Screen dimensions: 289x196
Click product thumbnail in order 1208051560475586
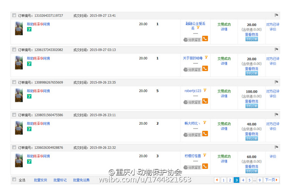(19, 128)
